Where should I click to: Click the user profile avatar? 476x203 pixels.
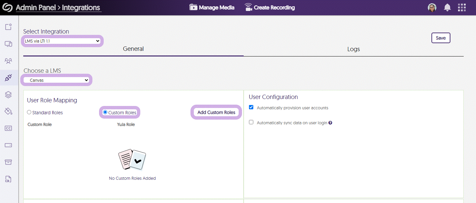coord(432,8)
